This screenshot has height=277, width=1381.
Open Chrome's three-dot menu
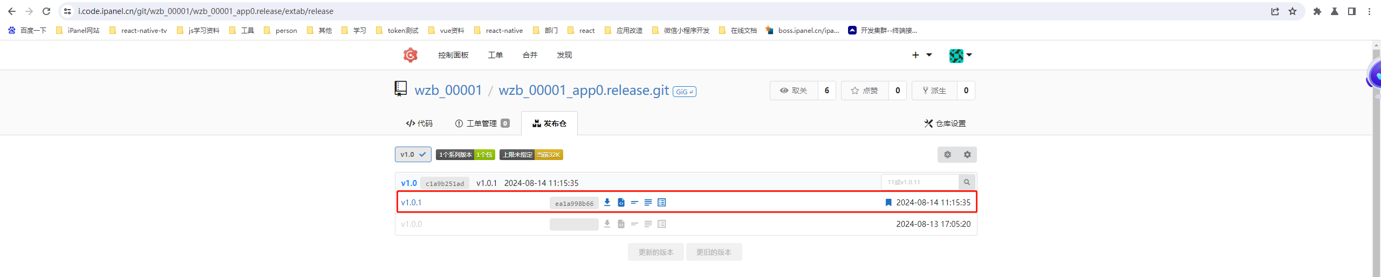[x=1369, y=11]
